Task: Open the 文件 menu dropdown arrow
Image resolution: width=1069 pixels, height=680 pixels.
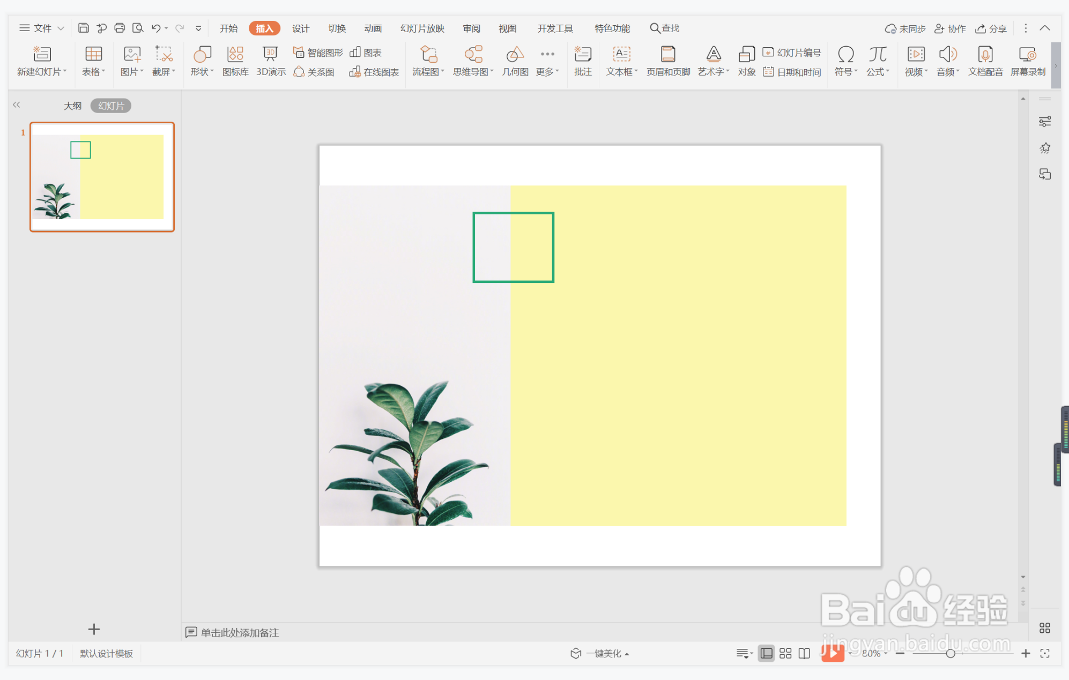Action: click(x=61, y=28)
